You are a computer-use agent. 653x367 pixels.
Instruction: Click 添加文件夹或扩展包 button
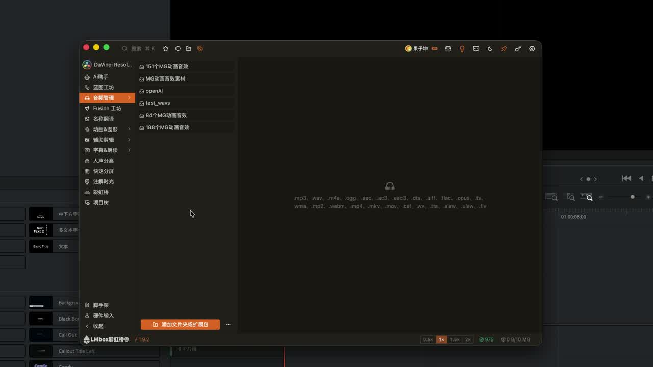click(180, 325)
